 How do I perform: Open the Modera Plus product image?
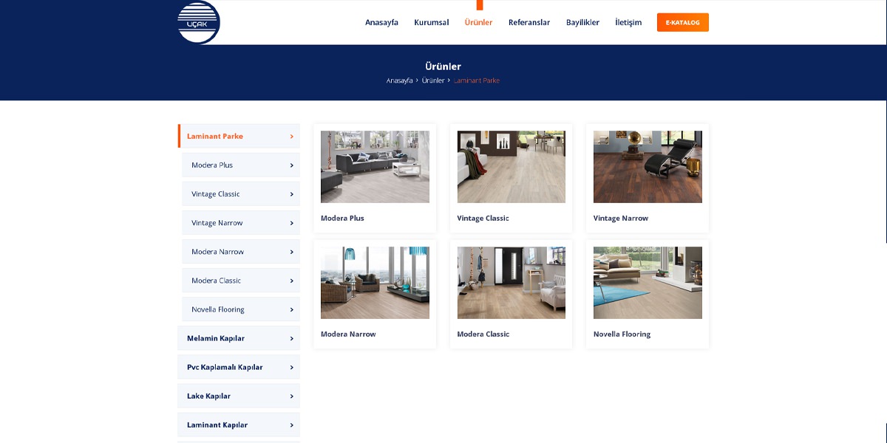tap(375, 167)
